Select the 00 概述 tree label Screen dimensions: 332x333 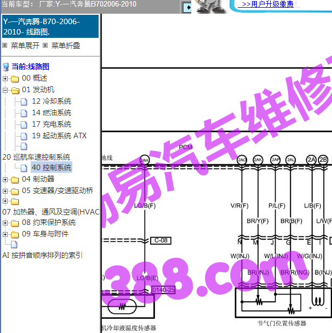35,78
